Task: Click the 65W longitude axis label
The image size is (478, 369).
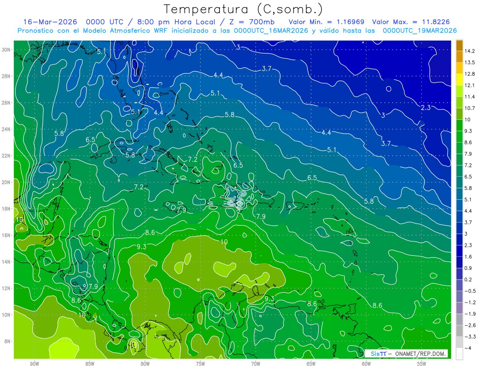Action: (x=311, y=364)
